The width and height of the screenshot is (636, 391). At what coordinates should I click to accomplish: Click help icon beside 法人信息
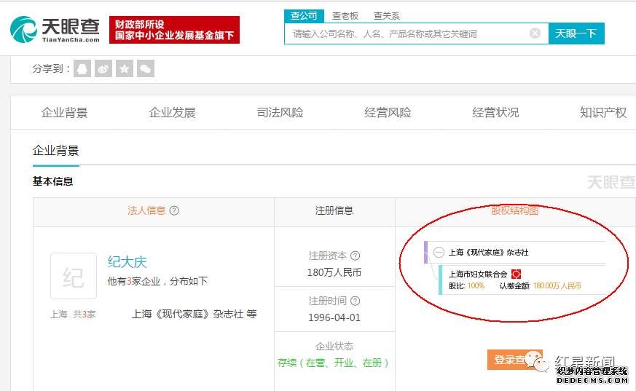(x=174, y=210)
